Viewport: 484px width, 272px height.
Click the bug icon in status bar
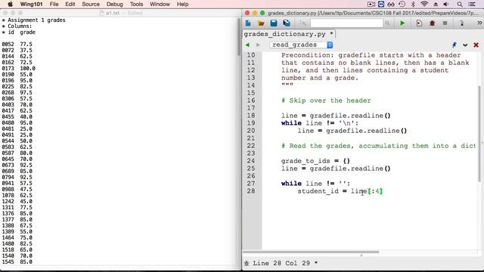click(x=247, y=263)
